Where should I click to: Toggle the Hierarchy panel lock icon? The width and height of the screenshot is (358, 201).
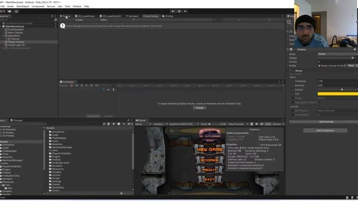(x=52, y=16)
